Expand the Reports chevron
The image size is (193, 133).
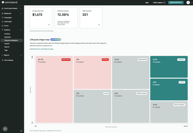[21, 55]
